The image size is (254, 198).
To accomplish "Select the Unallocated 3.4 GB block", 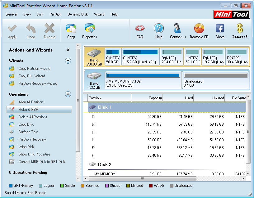I will pyautogui.click(x=216, y=80).
